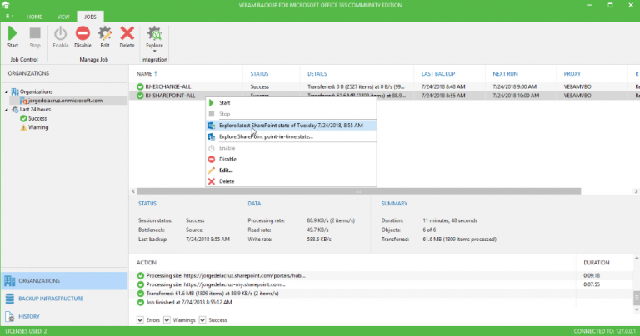Click LICENSES USED: 2 in status bar
The height and width of the screenshot is (336, 640).
tap(26, 331)
